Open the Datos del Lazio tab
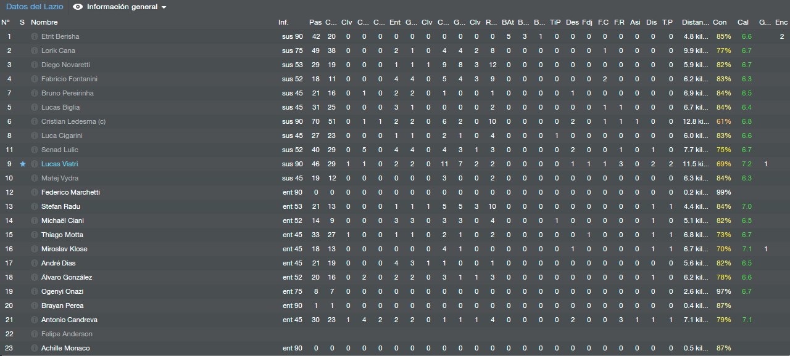 click(35, 7)
